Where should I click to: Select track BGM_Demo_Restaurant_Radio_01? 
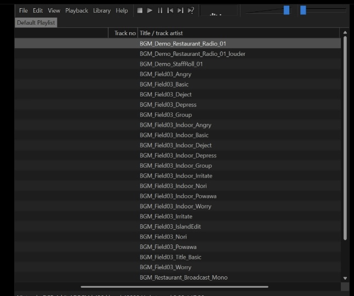[x=178, y=43]
